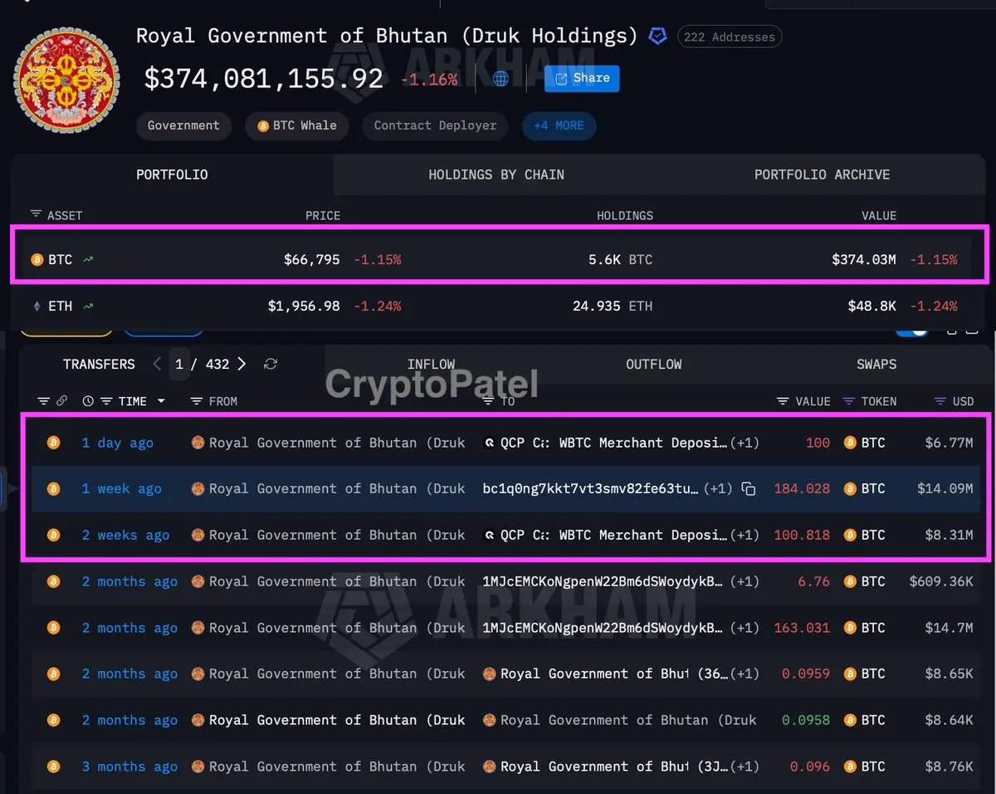Switch to the INFLOW tab

pos(431,364)
